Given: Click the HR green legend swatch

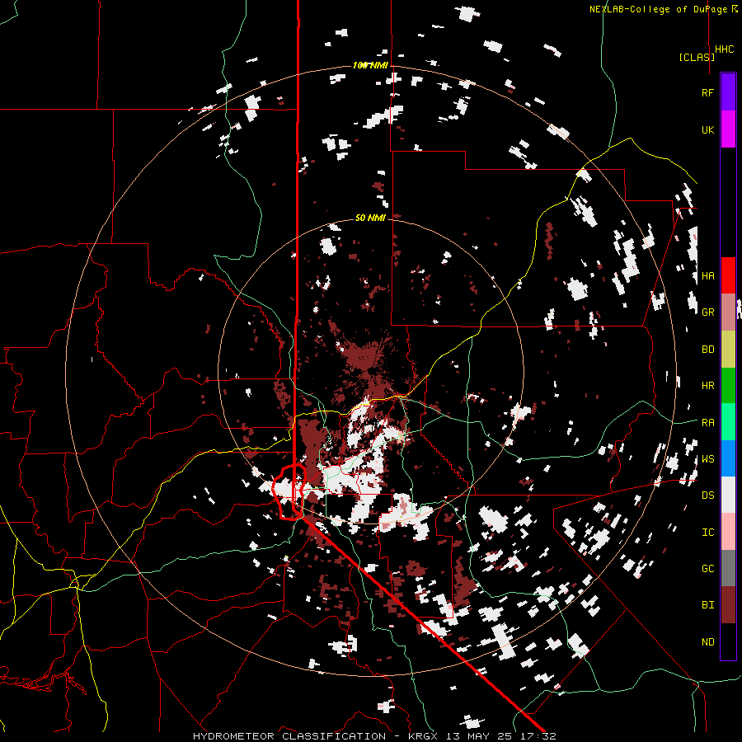Looking at the screenshot, I should [728, 386].
